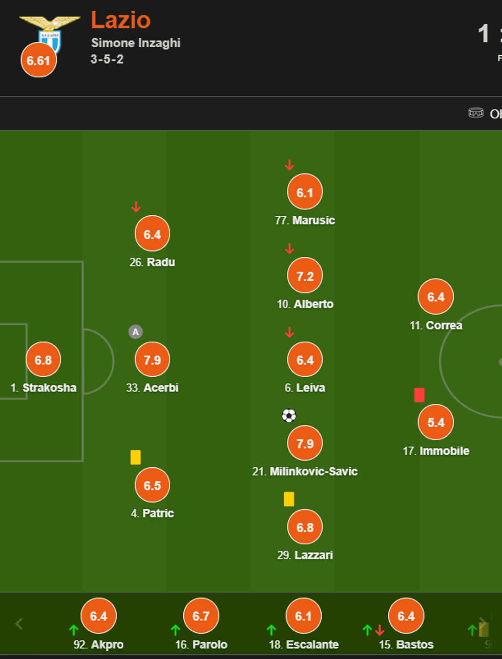Open Simone Inzaghi manager link
This screenshot has width=502, height=659.
[x=136, y=43]
